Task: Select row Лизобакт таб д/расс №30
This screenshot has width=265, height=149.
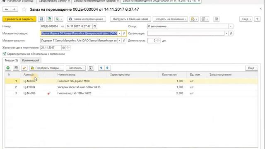Action: coord(131,81)
